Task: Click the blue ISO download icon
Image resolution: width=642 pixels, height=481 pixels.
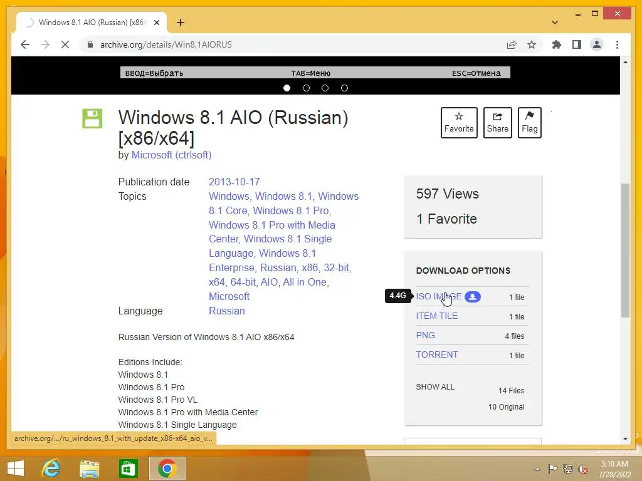Action: point(473,296)
